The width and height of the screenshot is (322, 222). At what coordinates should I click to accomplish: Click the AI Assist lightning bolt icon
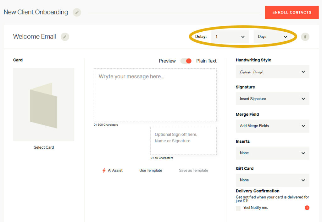coord(104,171)
